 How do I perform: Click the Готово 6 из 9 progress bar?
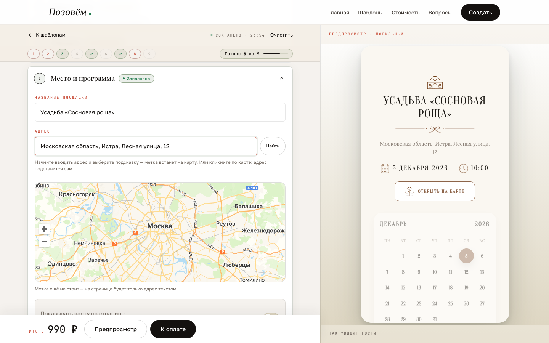pos(256,54)
